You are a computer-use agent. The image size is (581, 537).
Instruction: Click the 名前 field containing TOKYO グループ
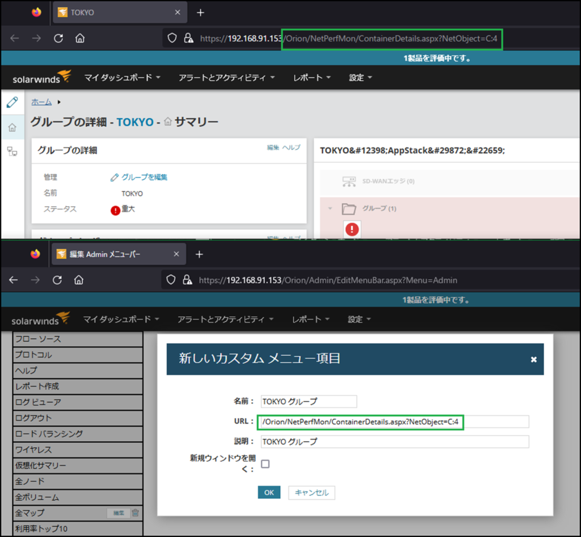coord(309,401)
